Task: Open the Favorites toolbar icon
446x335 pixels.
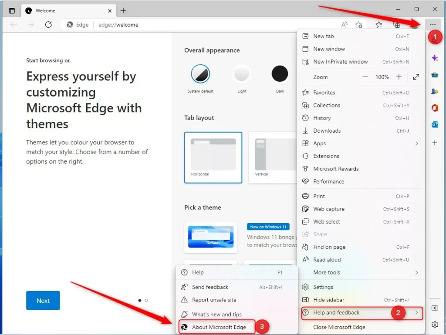Action: (378, 25)
